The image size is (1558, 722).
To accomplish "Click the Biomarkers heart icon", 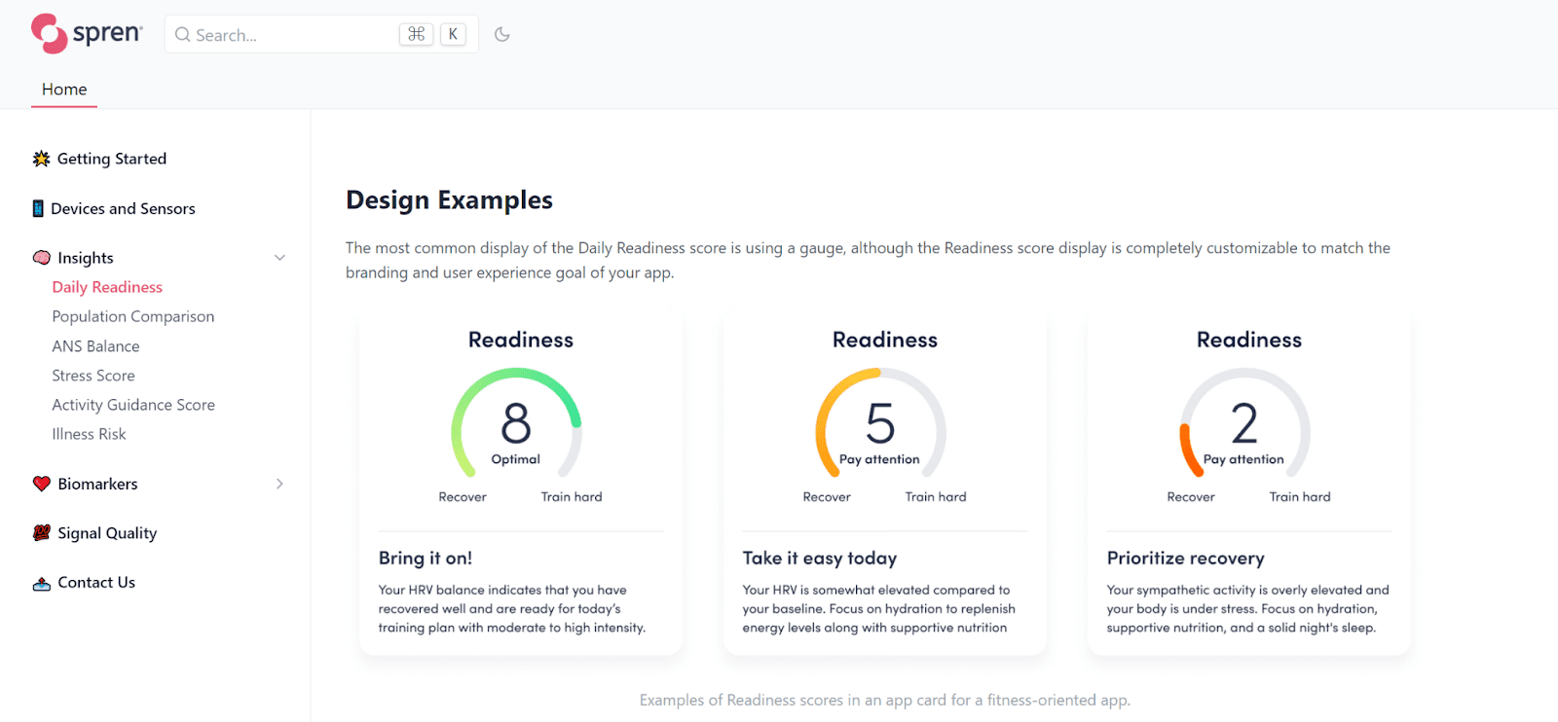I will point(41,483).
